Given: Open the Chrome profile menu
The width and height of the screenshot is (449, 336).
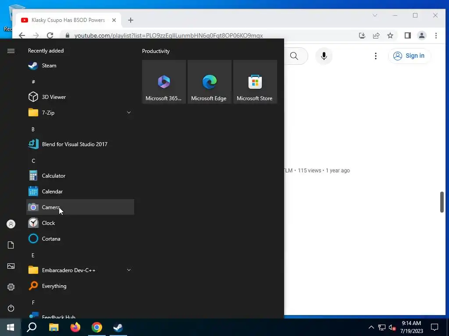Looking at the screenshot, I should click(x=421, y=35).
